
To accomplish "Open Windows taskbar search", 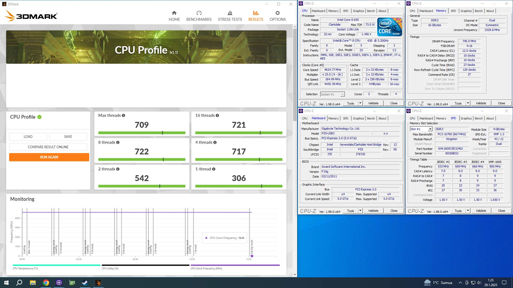I will (19, 283).
